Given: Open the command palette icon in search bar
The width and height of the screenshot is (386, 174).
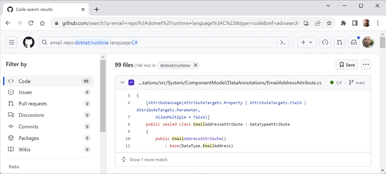Looking at the screenshot, I should pos(283,43).
